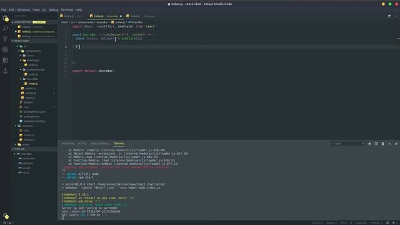This screenshot has height=225, width=400.
Task: Open webpack.config.js in the file tree
Action: click(34, 121)
